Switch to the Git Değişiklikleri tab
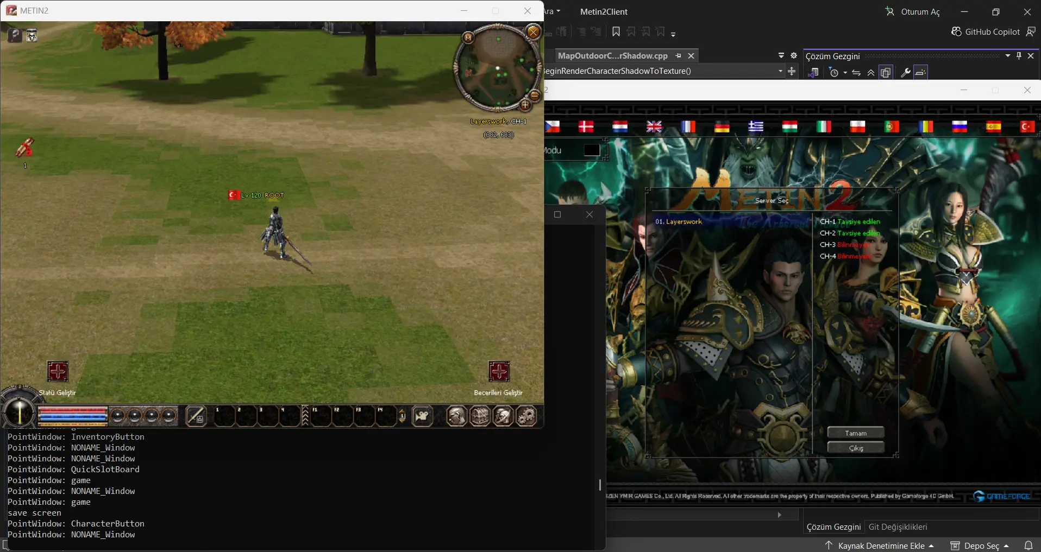1041x552 pixels. tap(898, 527)
